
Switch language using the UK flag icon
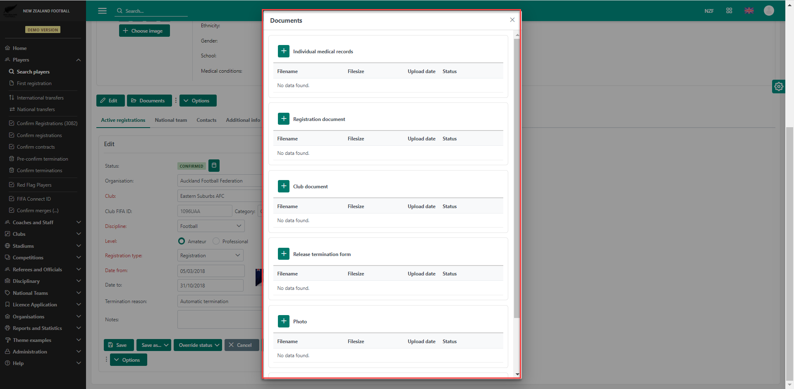749,11
